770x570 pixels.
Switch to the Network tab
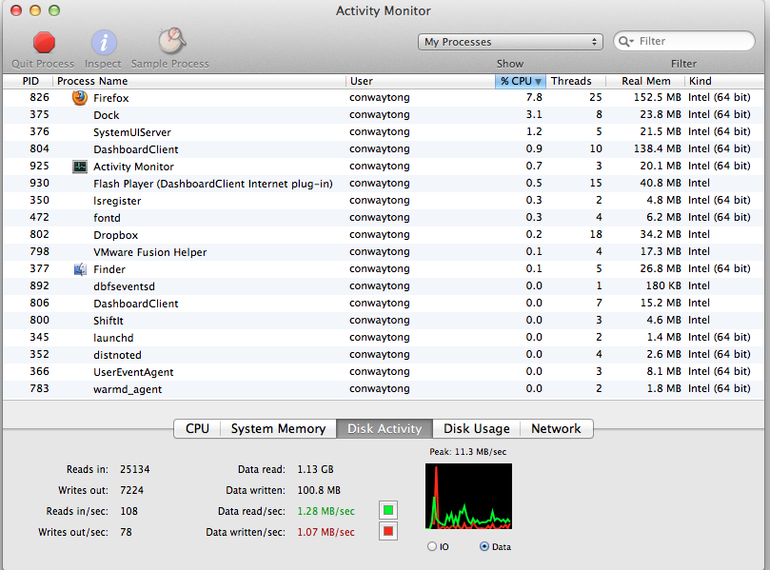pos(556,428)
